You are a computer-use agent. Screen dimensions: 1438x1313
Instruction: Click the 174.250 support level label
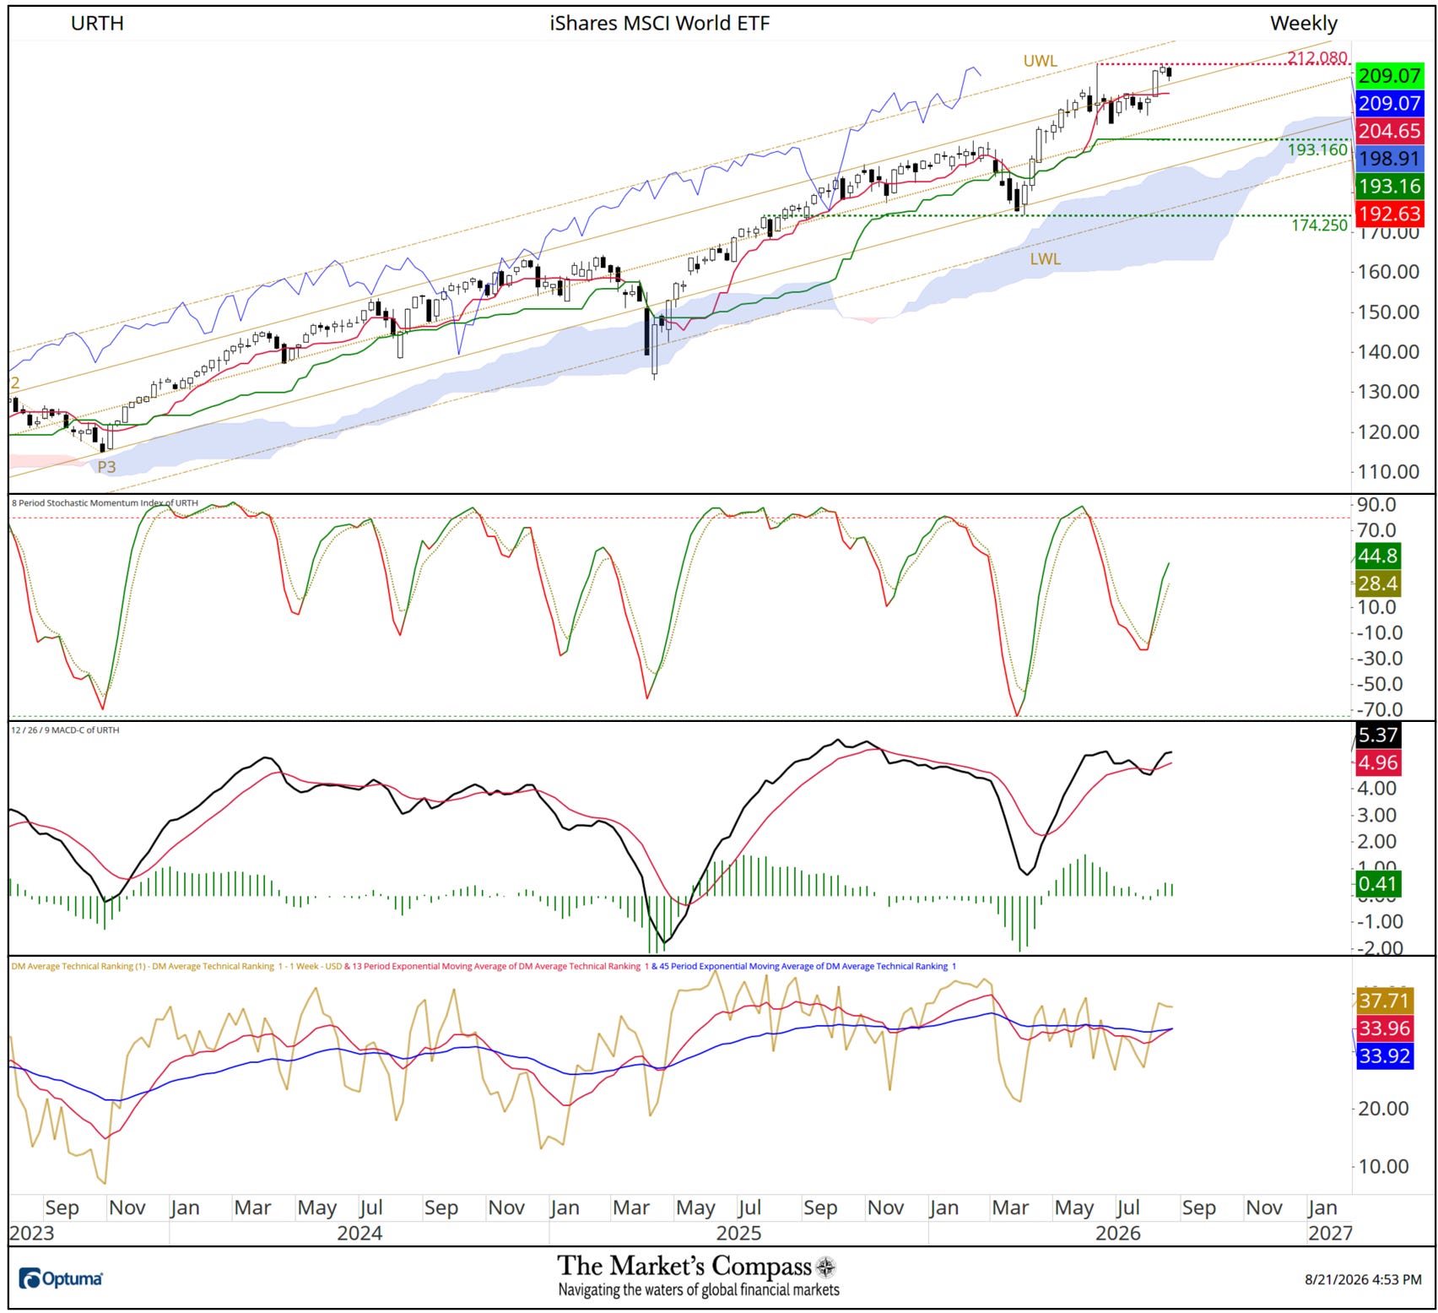(x=1319, y=225)
